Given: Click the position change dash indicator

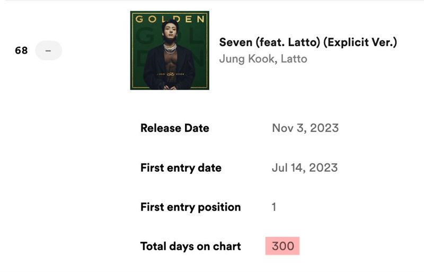Looking at the screenshot, I should coord(48,50).
